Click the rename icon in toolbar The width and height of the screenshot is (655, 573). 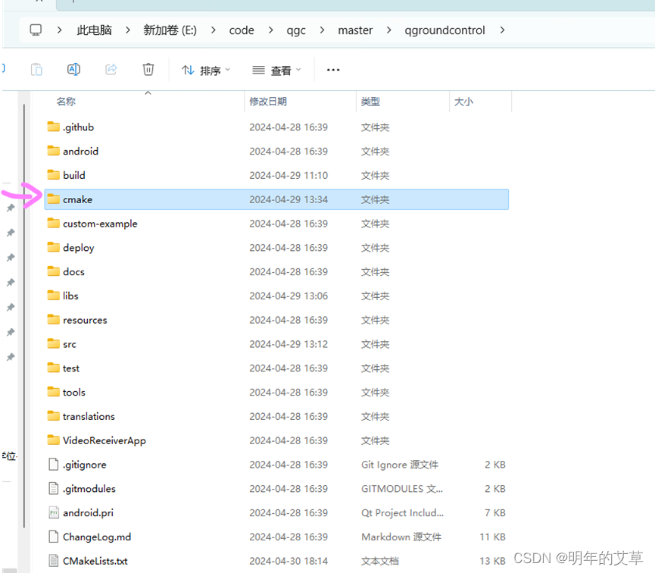click(74, 70)
